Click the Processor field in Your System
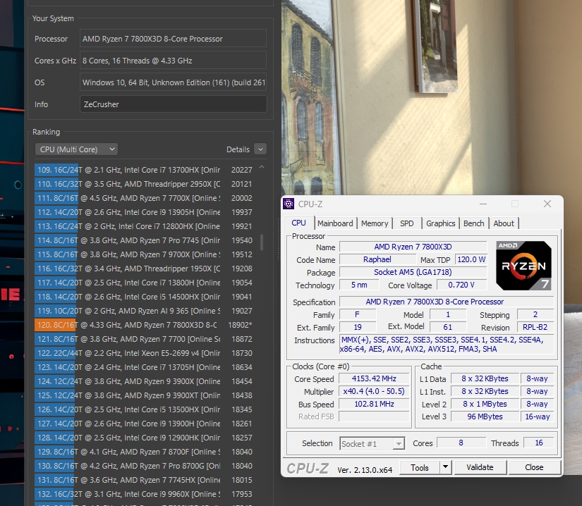The image size is (582, 506). coord(174,39)
